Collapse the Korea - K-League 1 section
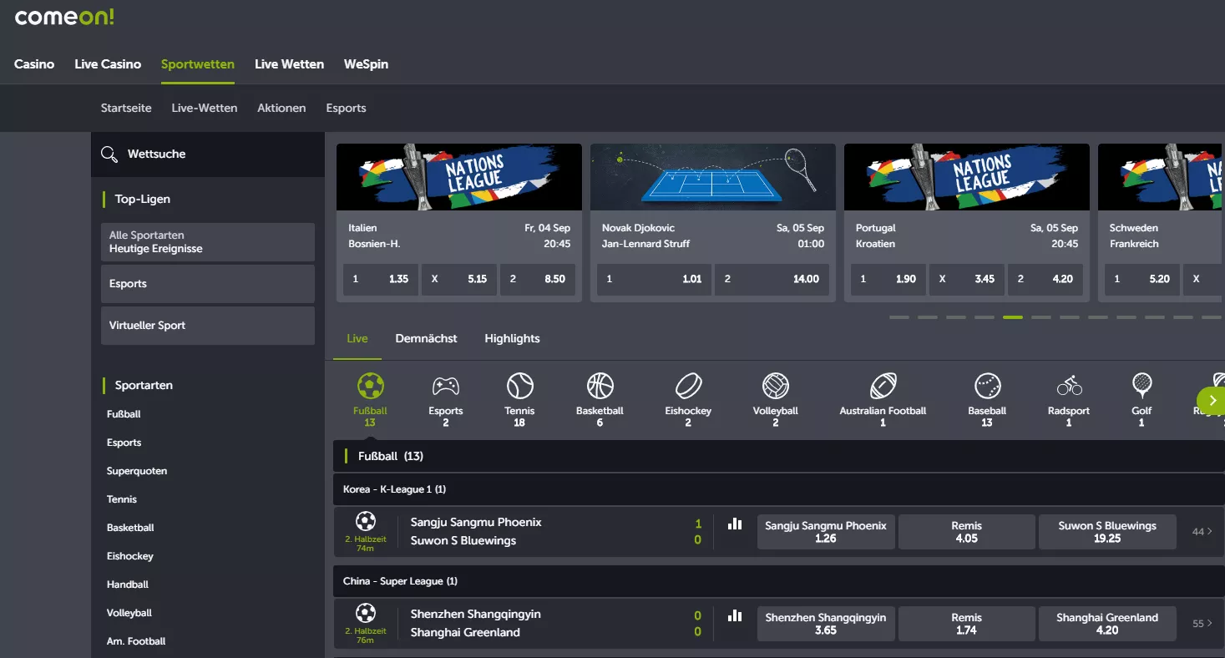Image resolution: width=1225 pixels, height=658 pixels. [779, 489]
